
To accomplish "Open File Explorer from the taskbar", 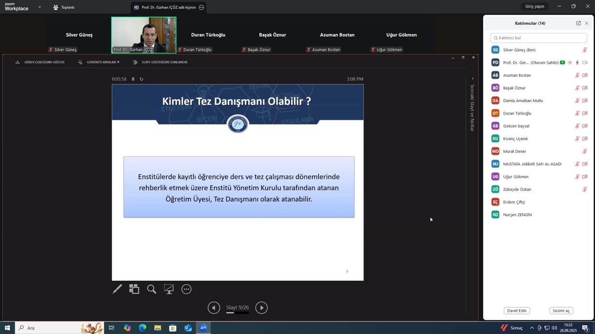I will (157, 328).
